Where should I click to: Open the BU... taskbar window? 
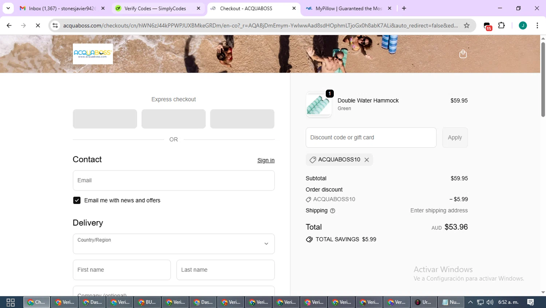147,302
